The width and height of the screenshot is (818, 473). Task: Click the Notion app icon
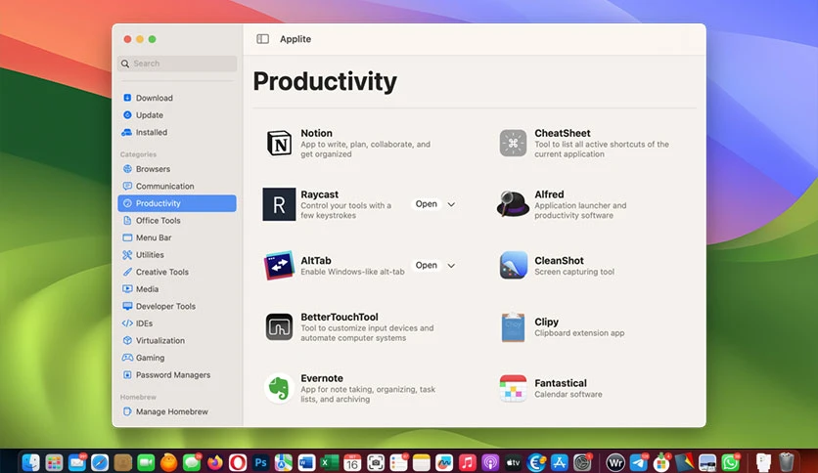(279, 144)
